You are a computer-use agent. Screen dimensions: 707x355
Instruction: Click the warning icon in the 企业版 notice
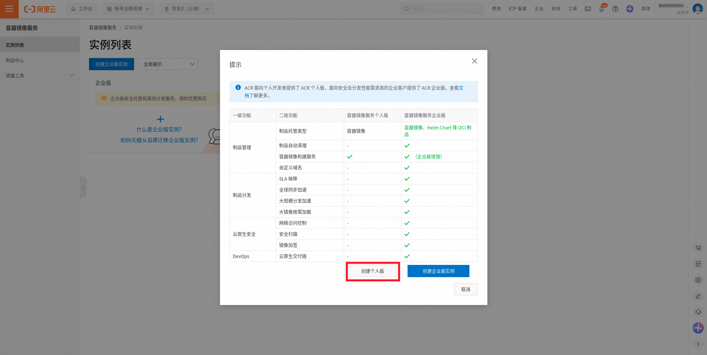click(104, 98)
